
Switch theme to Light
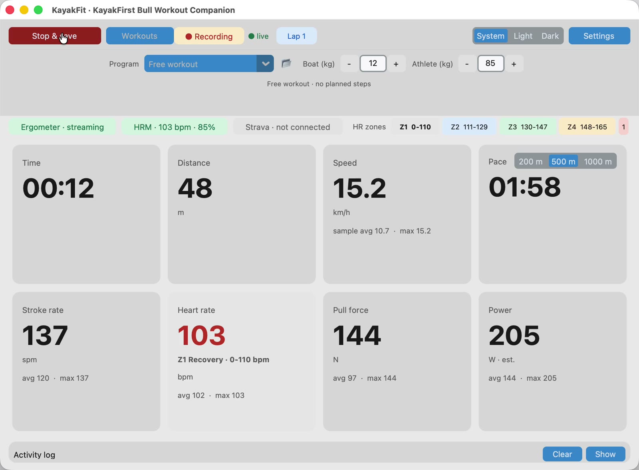(x=523, y=36)
